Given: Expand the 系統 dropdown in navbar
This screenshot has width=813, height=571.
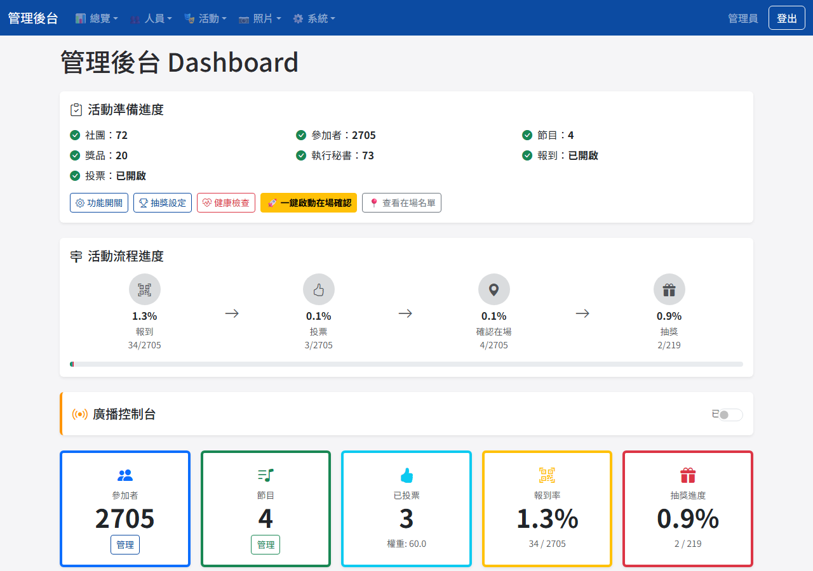Looking at the screenshot, I should pos(314,18).
